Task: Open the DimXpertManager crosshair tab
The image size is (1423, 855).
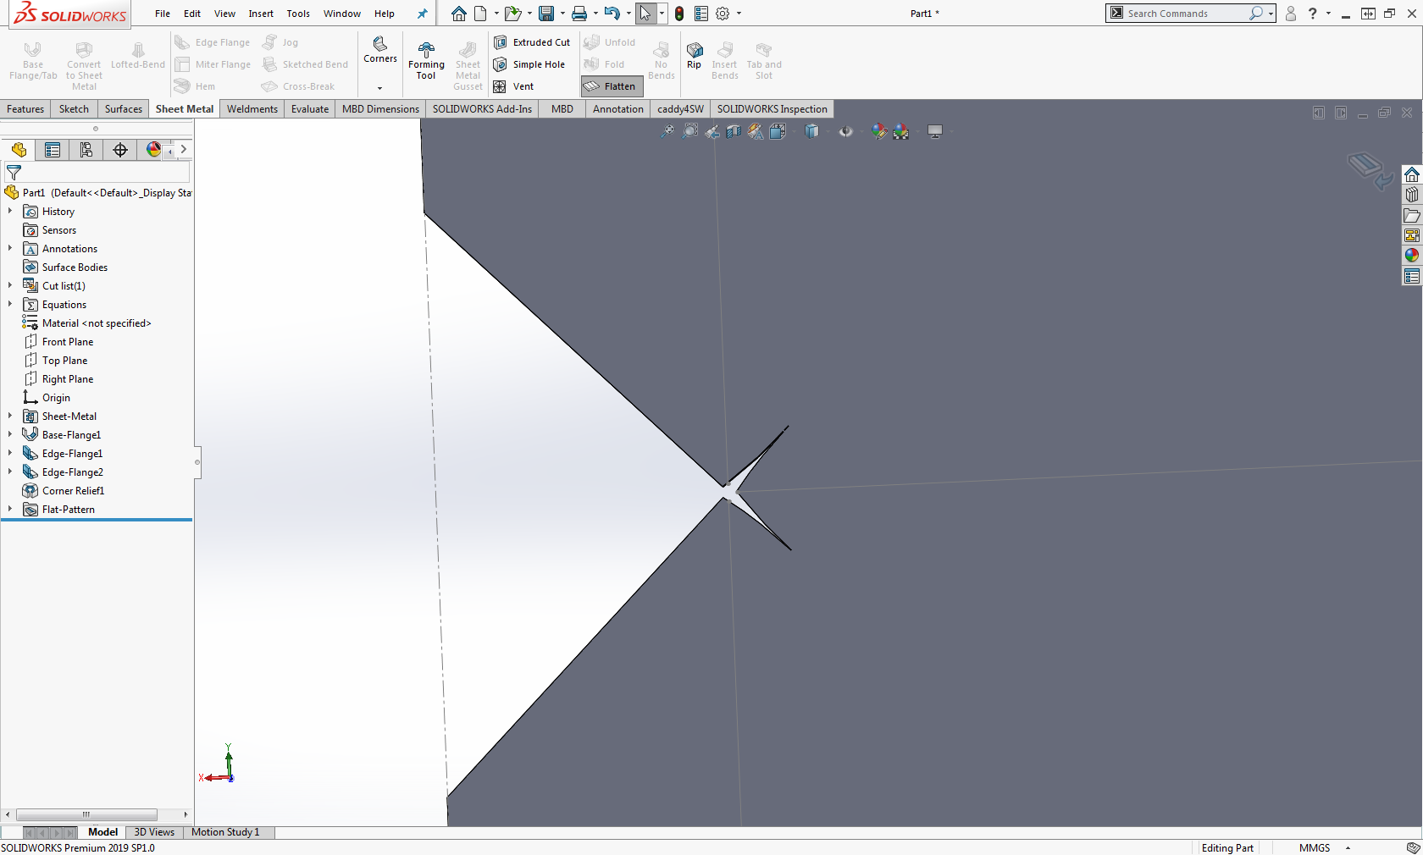Action: click(120, 150)
